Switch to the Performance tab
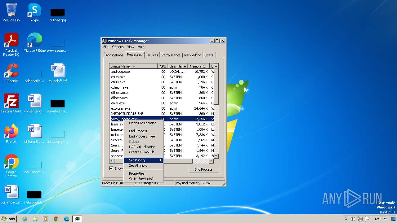The width and height of the screenshot is (397, 223). [x=171, y=55]
